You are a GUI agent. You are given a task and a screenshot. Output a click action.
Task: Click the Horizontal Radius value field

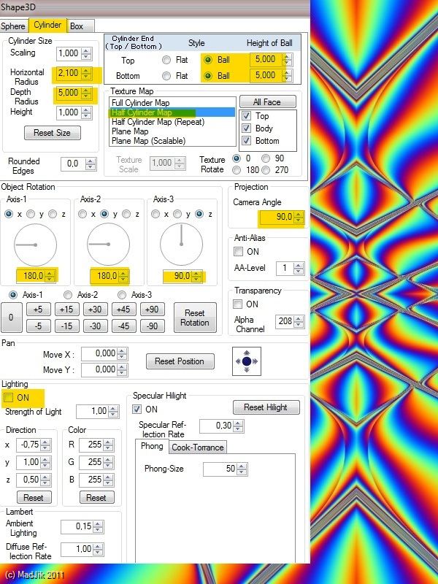(69, 73)
